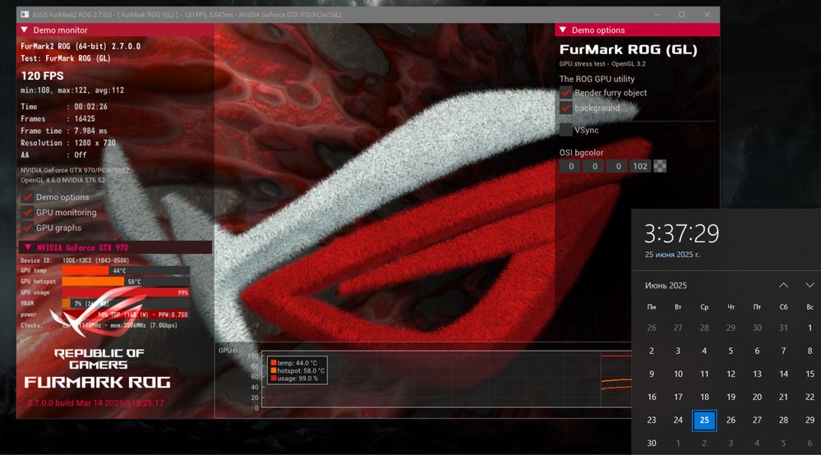Select highlighted day 25 in calendar
This screenshot has height=455, width=821.
(704, 420)
